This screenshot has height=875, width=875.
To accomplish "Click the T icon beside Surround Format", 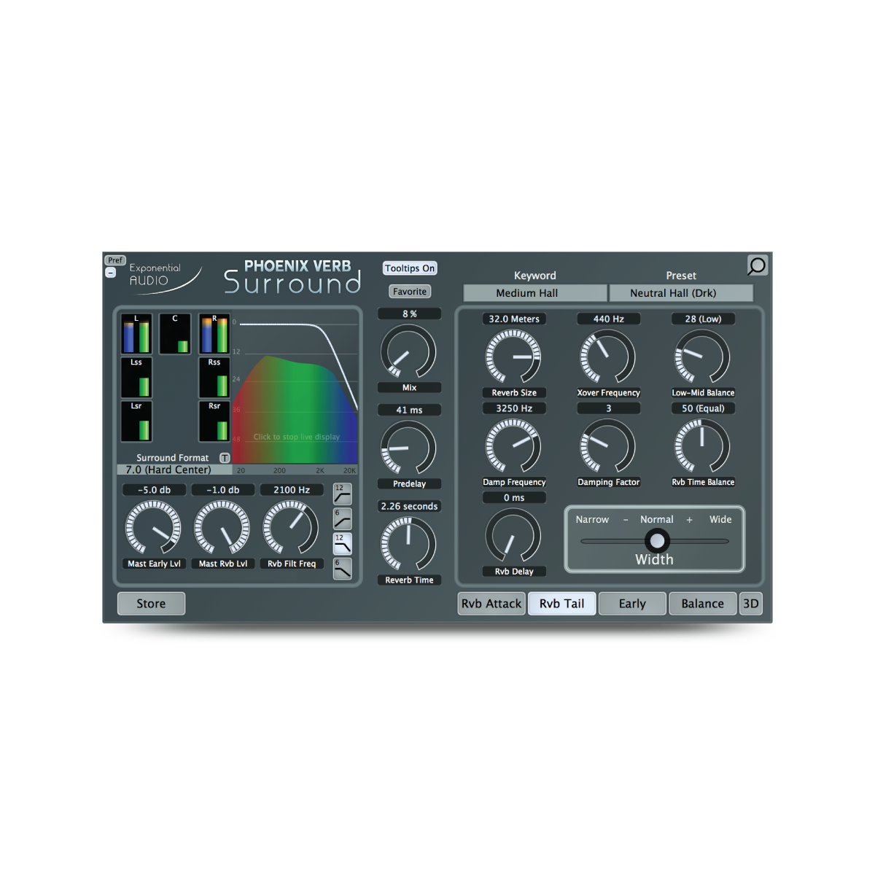I will coord(225,458).
